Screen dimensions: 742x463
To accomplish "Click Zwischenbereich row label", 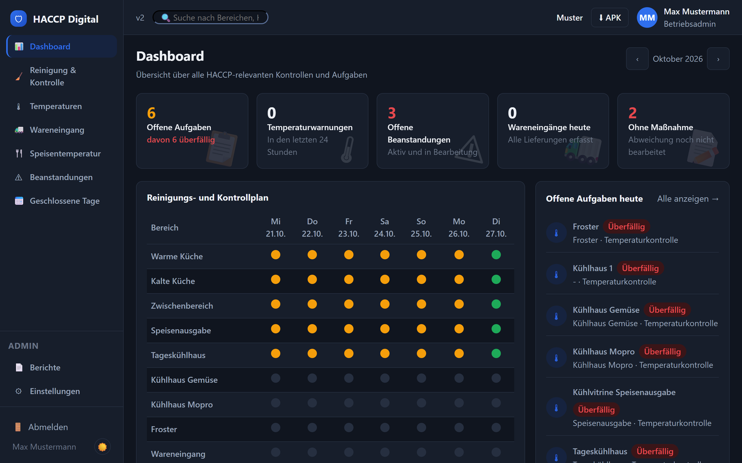I will [x=182, y=306].
